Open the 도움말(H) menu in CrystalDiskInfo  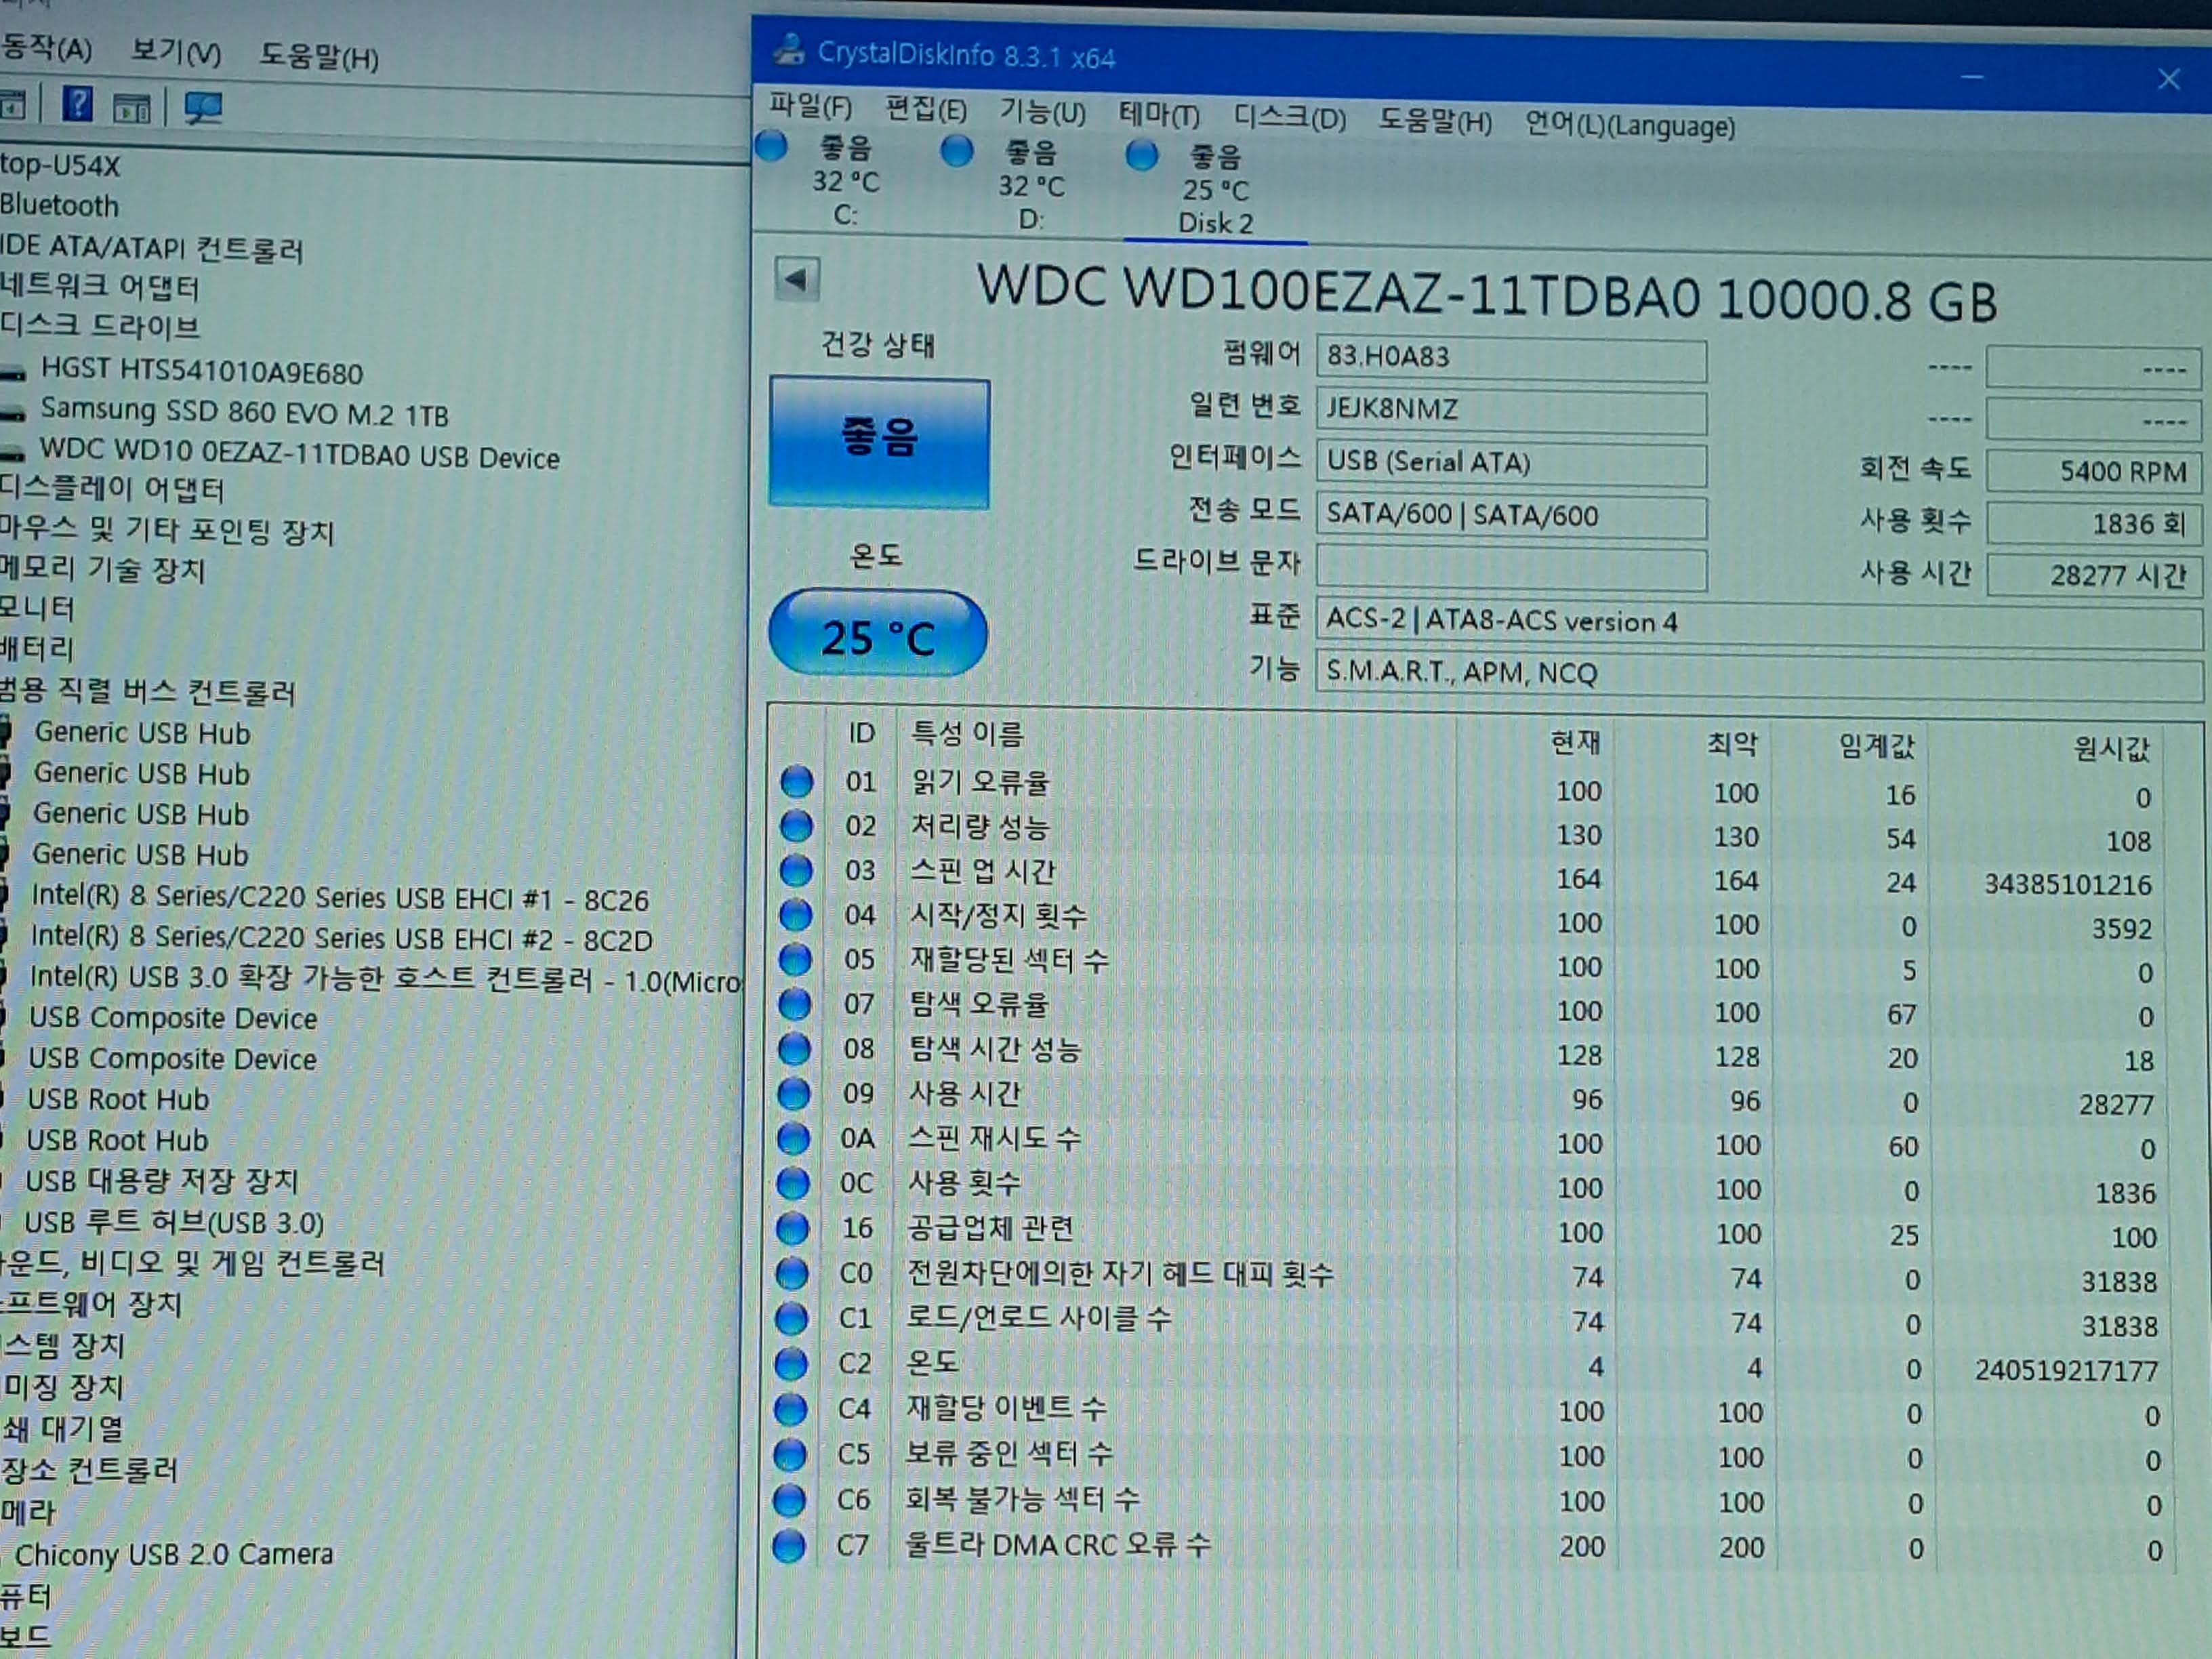pos(1435,121)
